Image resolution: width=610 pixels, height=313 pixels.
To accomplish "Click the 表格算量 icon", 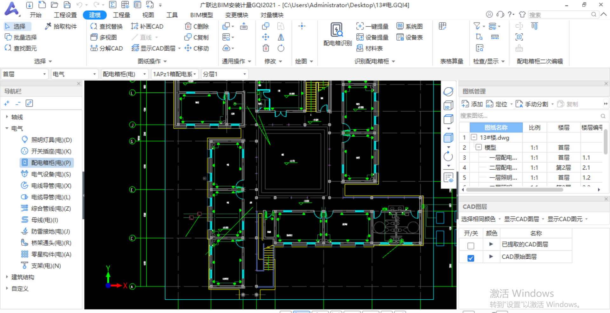I will click(x=443, y=26).
